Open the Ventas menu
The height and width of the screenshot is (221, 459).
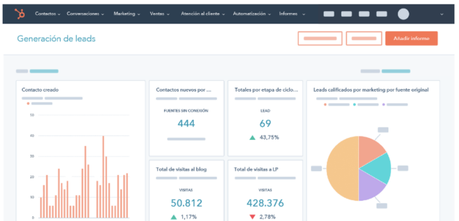click(x=159, y=14)
